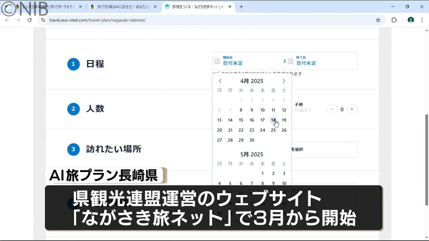Click April 23 in the date picker
The width and height of the screenshot is (429, 241).
pyautogui.click(x=252, y=131)
